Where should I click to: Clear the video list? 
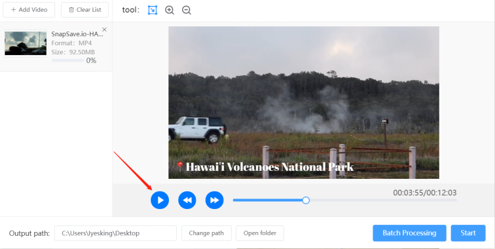84,10
